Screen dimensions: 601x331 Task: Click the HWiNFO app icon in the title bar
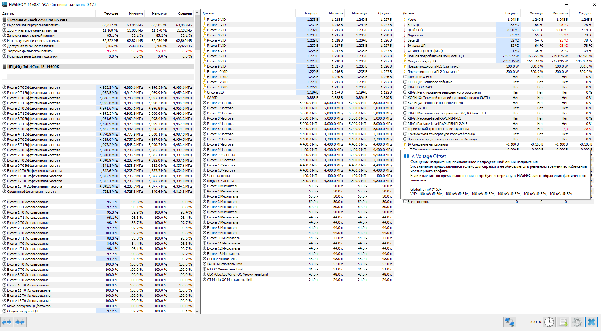tap(5, 4)
